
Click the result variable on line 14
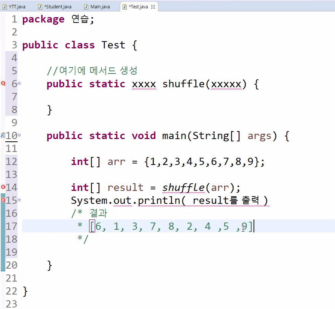tap(125, 188)
